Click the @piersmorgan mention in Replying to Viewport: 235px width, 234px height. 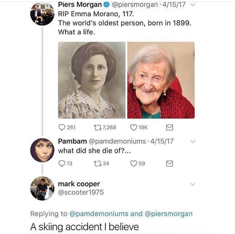click(x=169, y=214)
